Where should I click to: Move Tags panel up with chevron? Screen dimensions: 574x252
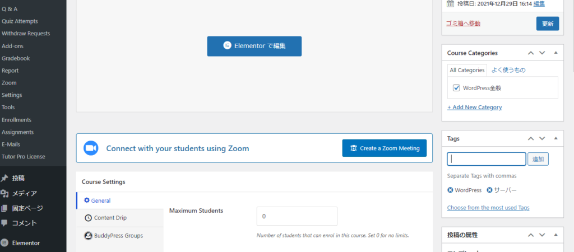530,138
